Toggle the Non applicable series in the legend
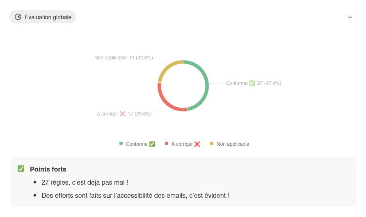The width and height of the screenshot is (366, 217). tap(230, 144)
